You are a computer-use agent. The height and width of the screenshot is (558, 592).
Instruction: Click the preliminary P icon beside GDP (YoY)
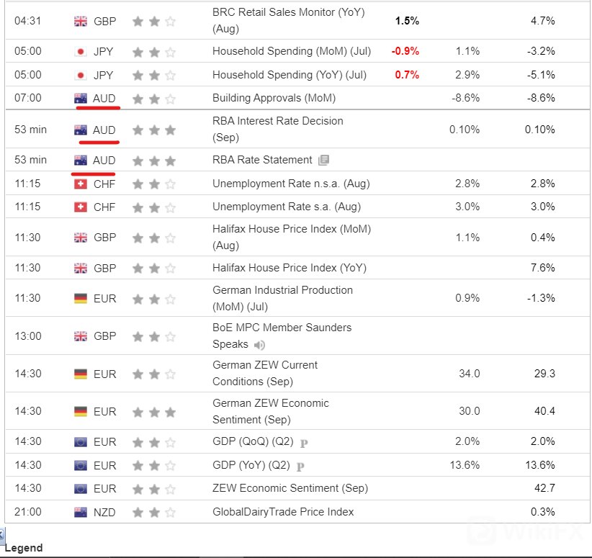300,466
